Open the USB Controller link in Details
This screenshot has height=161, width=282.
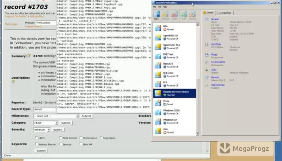click(218, 85)
